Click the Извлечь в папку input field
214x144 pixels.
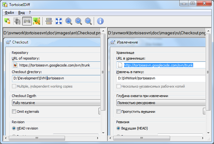[x=161, y=78]
